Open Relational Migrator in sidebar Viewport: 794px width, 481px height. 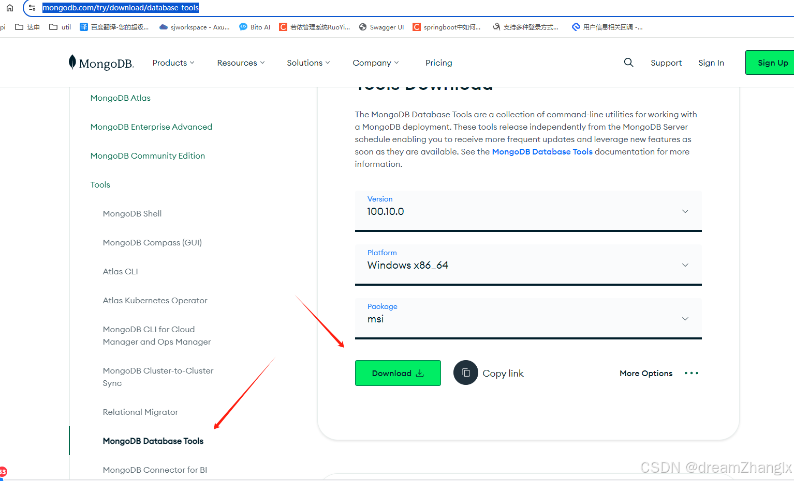140,412
